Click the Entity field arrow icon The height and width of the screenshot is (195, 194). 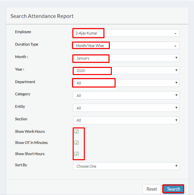coord(176,108)
